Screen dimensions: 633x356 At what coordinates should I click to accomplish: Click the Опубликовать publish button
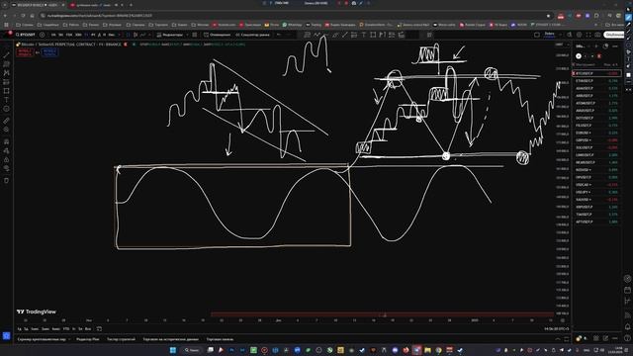(613, 35)
